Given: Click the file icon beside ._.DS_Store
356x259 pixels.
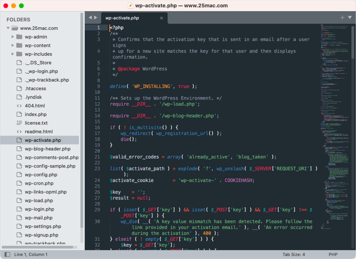Looking at the screenshot, I should (x=19, y=63).
